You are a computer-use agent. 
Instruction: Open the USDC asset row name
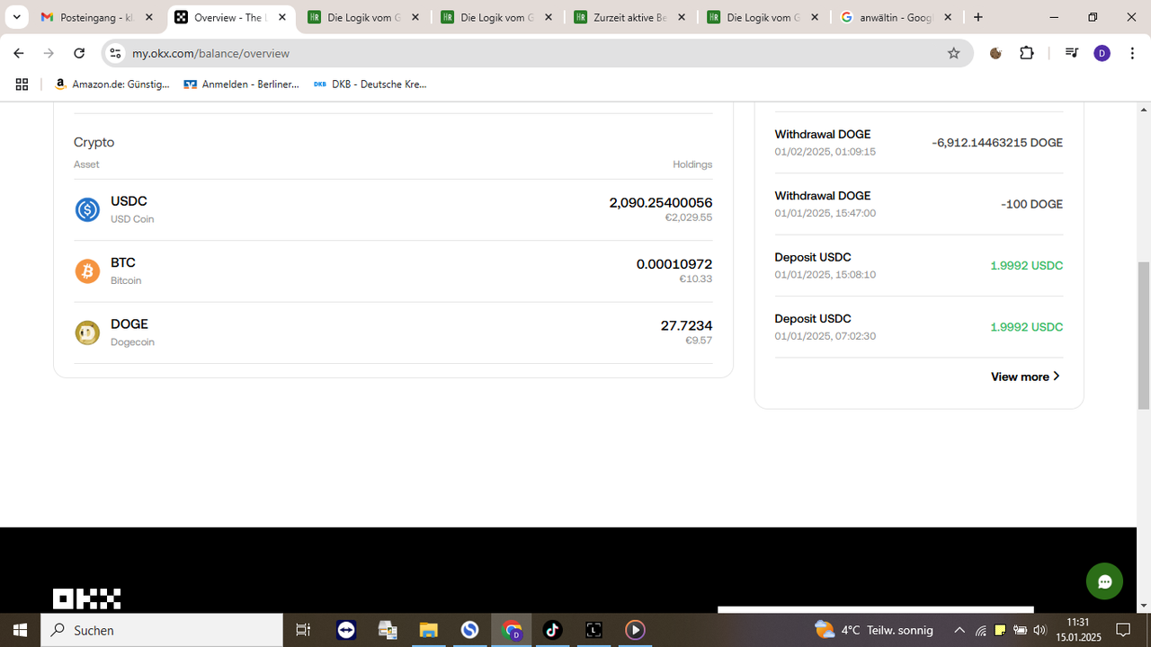[x=129, y=201]
